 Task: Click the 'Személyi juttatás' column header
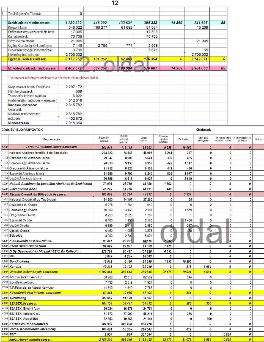(104, 139)
